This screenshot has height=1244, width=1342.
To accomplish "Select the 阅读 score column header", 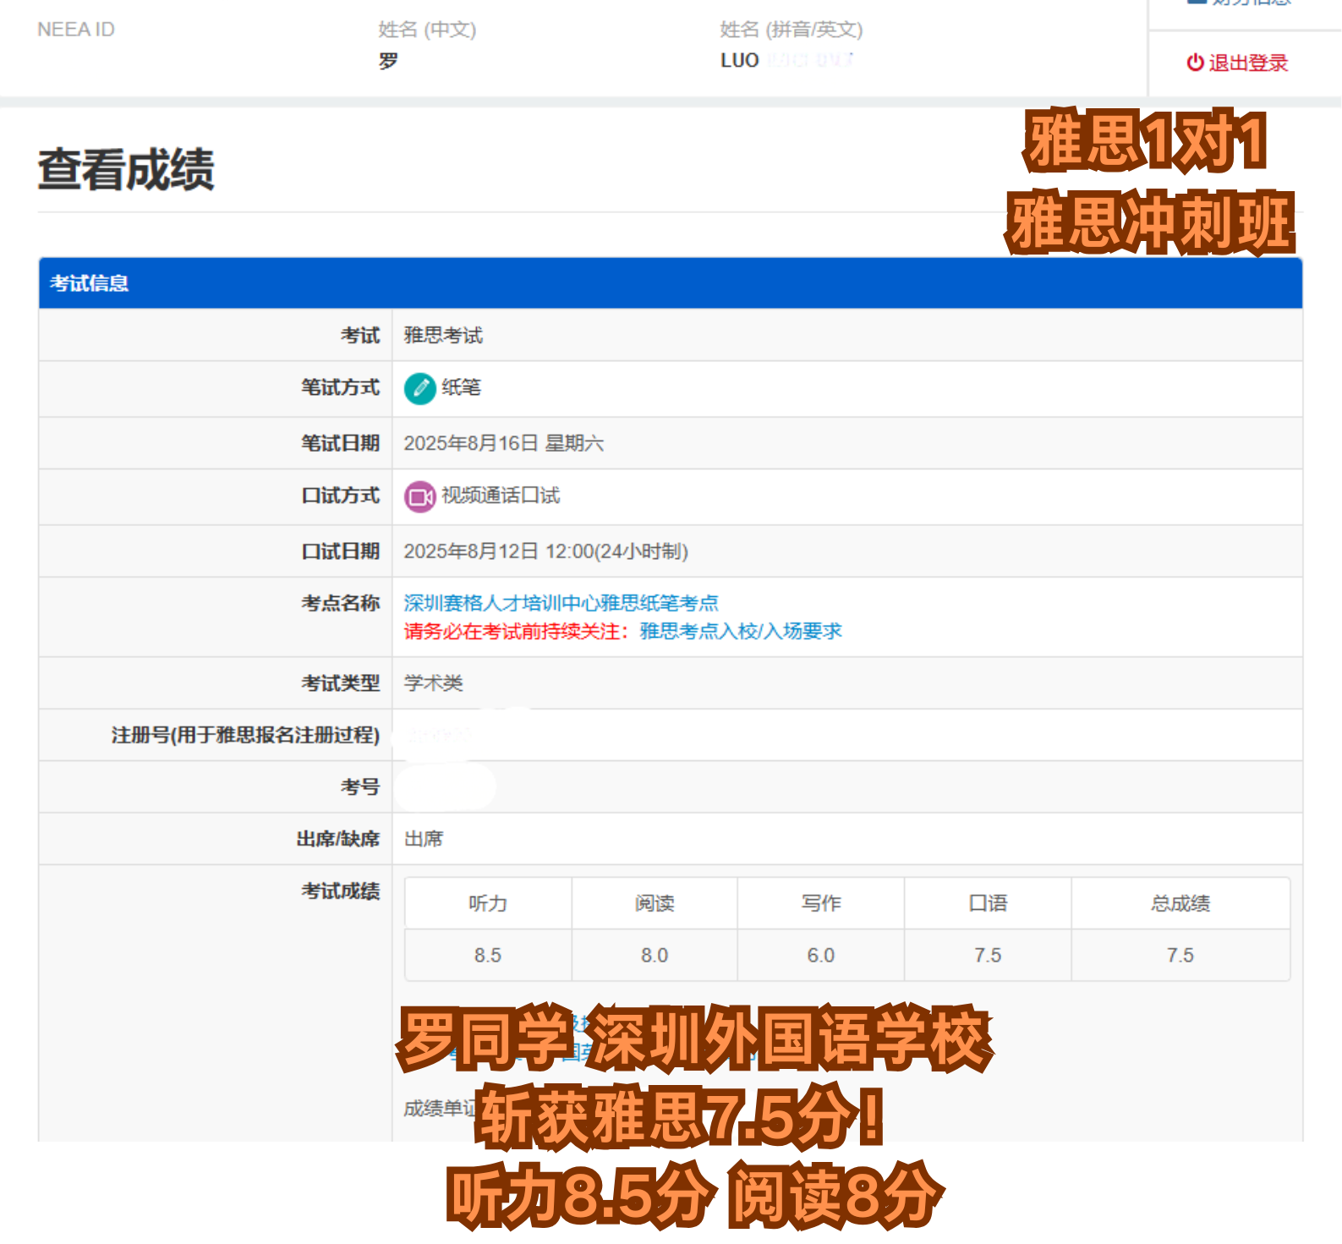I will [655, 903].
